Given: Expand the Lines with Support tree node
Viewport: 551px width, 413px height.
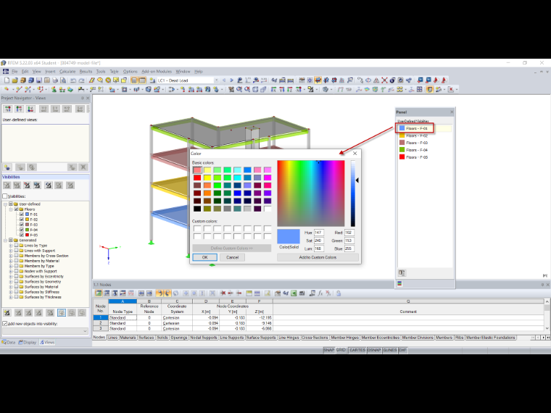Looking at the screenshot, I should (x=11, y=251).
